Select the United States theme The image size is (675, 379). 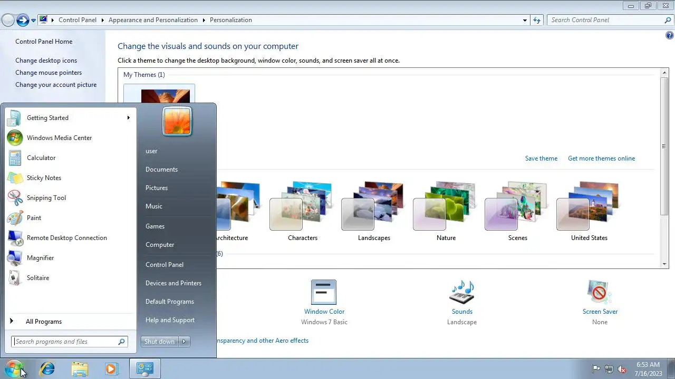[589, 211]
